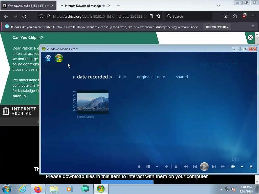Stop playback in Media Center
259x194 pixels.
click(176, 167)
